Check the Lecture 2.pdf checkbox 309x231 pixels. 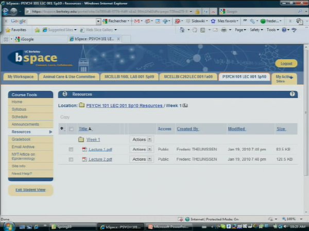pos(71,159)
